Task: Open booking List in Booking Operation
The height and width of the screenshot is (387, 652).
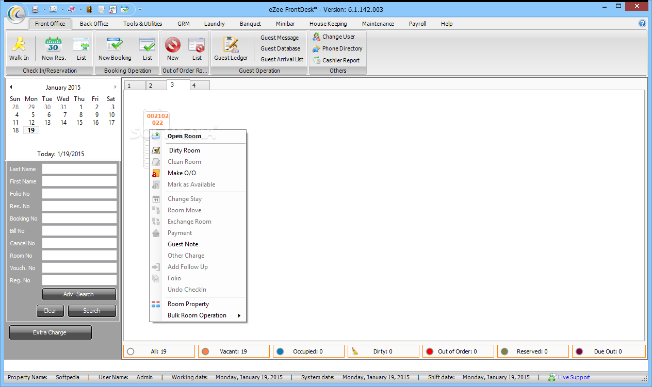Action: (x=148, y=49)
